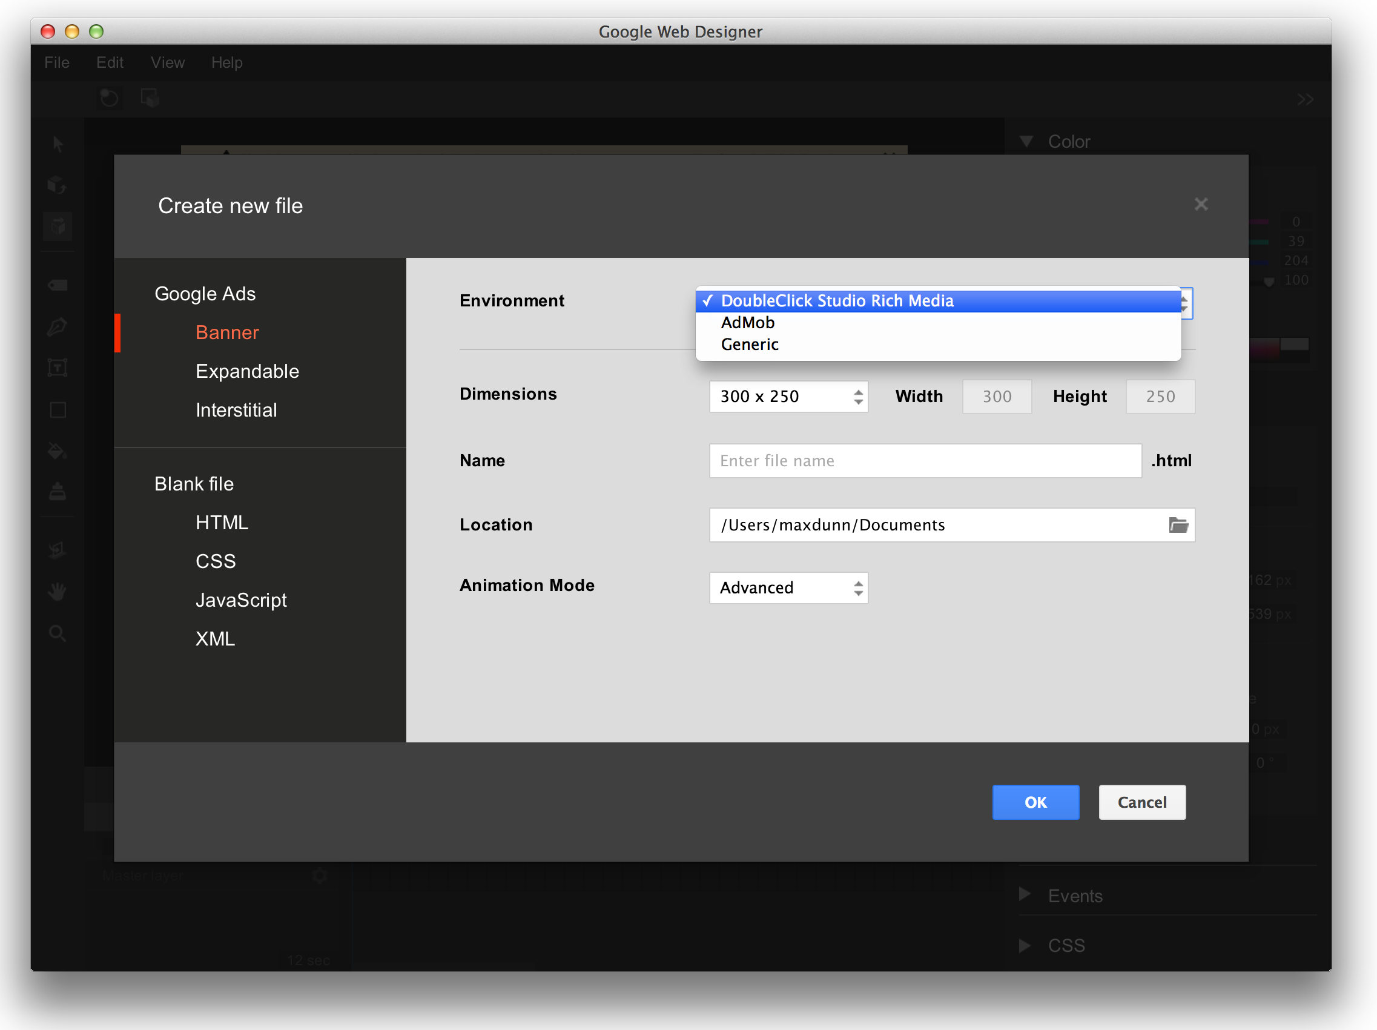The height and width of the screenshot is (1030, 1377).
Task: Open the Animation Mode Advanced dropdown
Action: [x=788, y=587]
